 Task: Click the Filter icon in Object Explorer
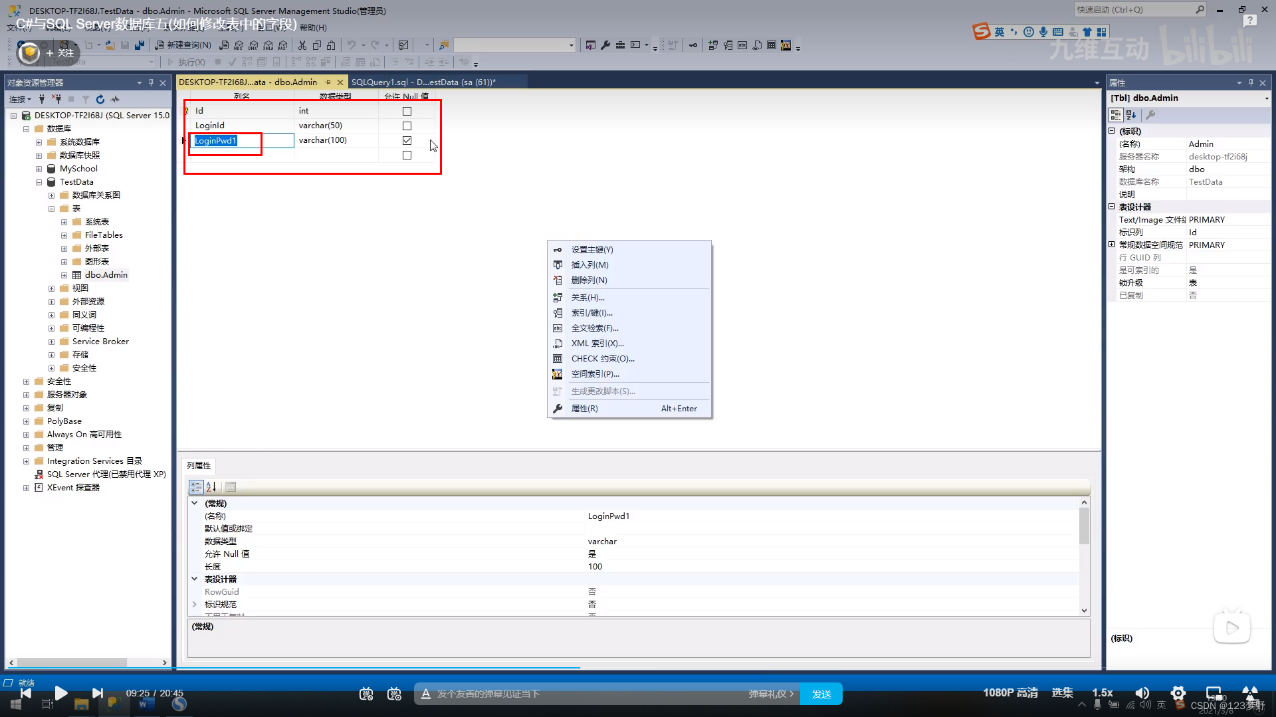[86, 99]
